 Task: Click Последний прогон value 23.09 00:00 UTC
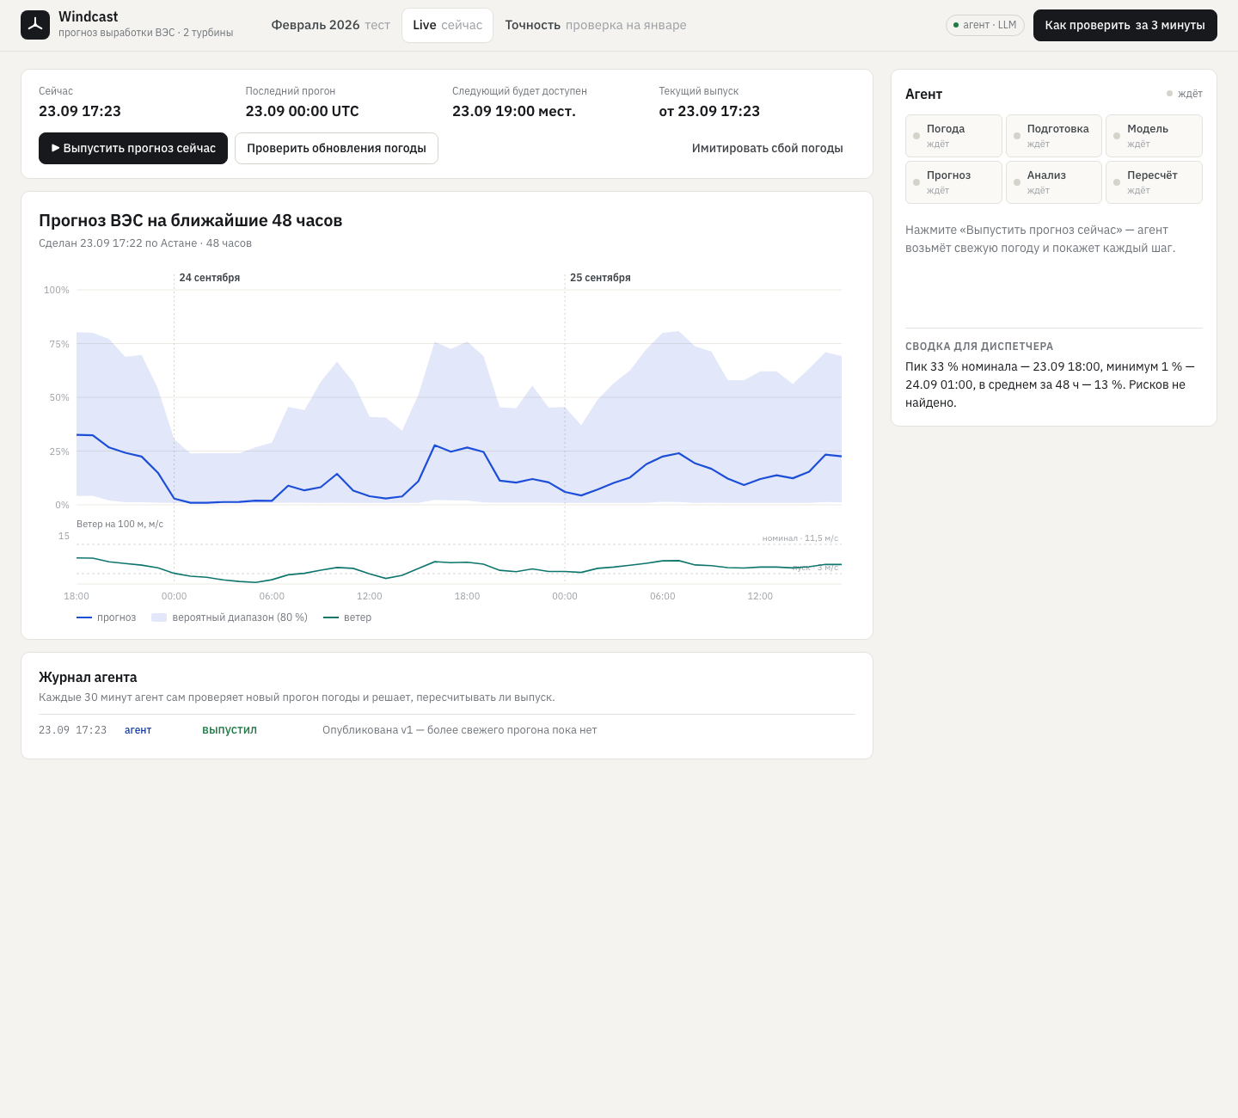click(x=303, y=111)
